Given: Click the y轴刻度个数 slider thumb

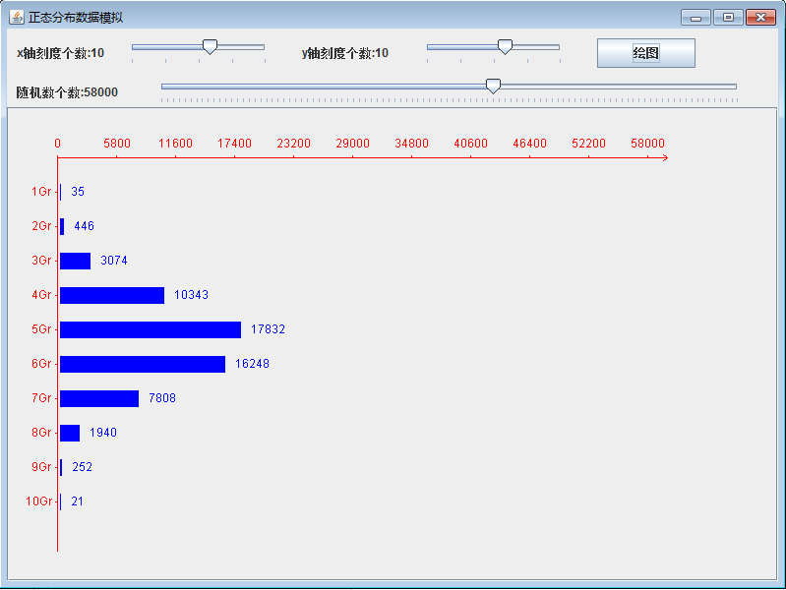Looking at the screenshot, I should pos(505,46).
